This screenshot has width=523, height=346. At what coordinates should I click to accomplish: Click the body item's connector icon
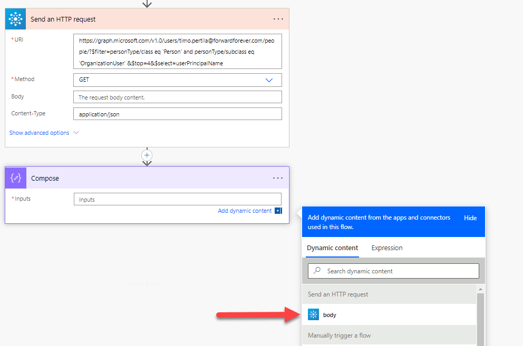(x=314, y=315)
